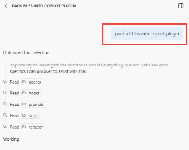189x150 pixels.
Task: Expand the truncated reasoning text block
Action: pyautogui.click(x=89, y=68)
